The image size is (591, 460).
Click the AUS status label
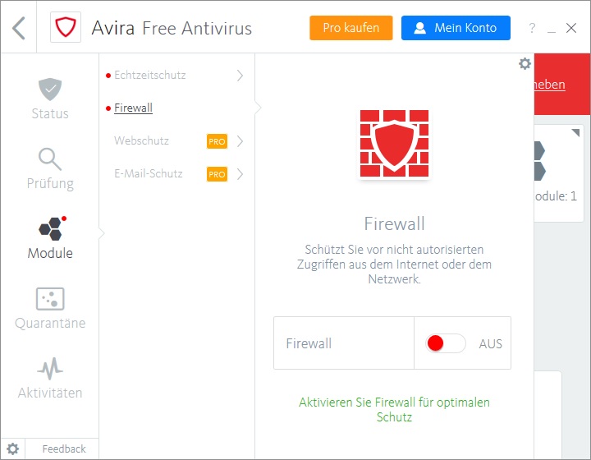(490, 344)
